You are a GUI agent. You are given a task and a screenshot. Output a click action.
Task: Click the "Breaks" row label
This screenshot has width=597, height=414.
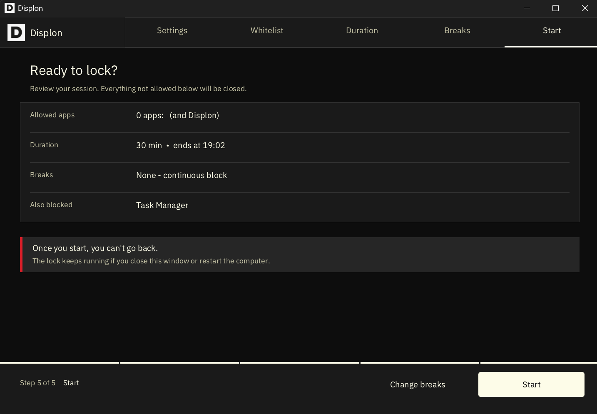(41, 175)
